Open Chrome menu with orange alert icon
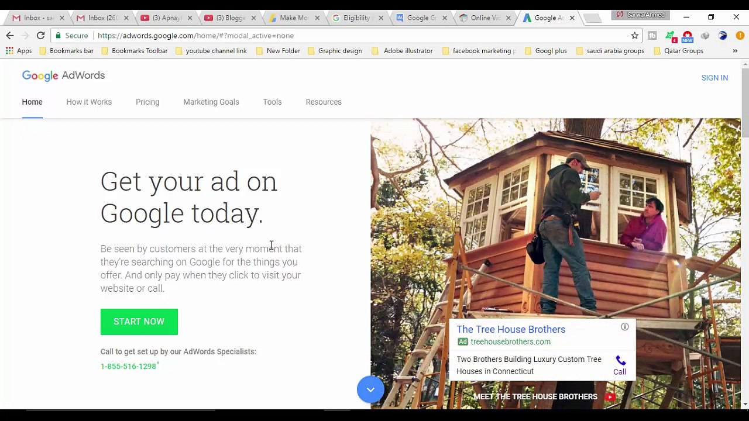Viewport: 749px width, 421px height. (740, 36)
